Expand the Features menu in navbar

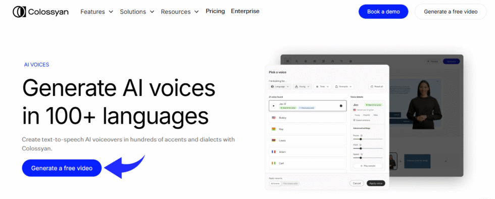click(96, 12)
